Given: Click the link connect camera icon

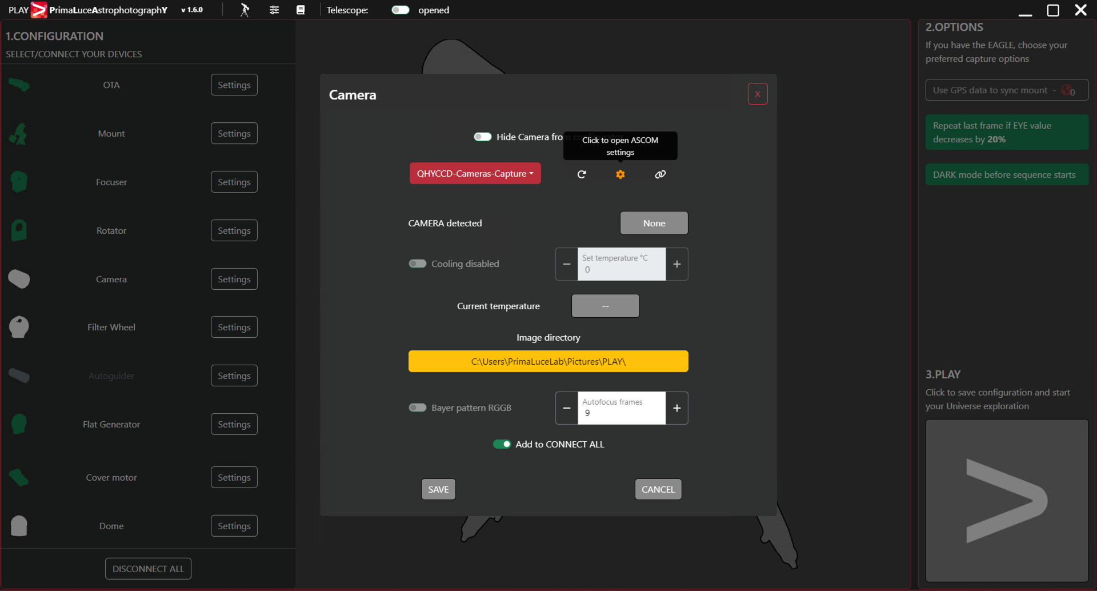Looking at the screenshot, I should (x=660, y=174).
